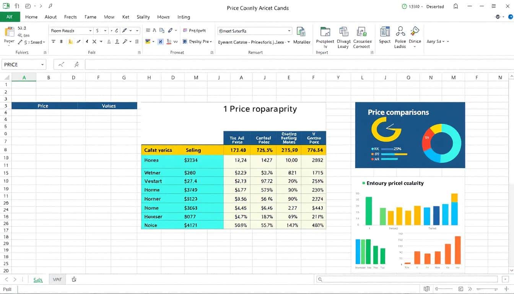Click the Dirice flashlight icon

[415, 31]
